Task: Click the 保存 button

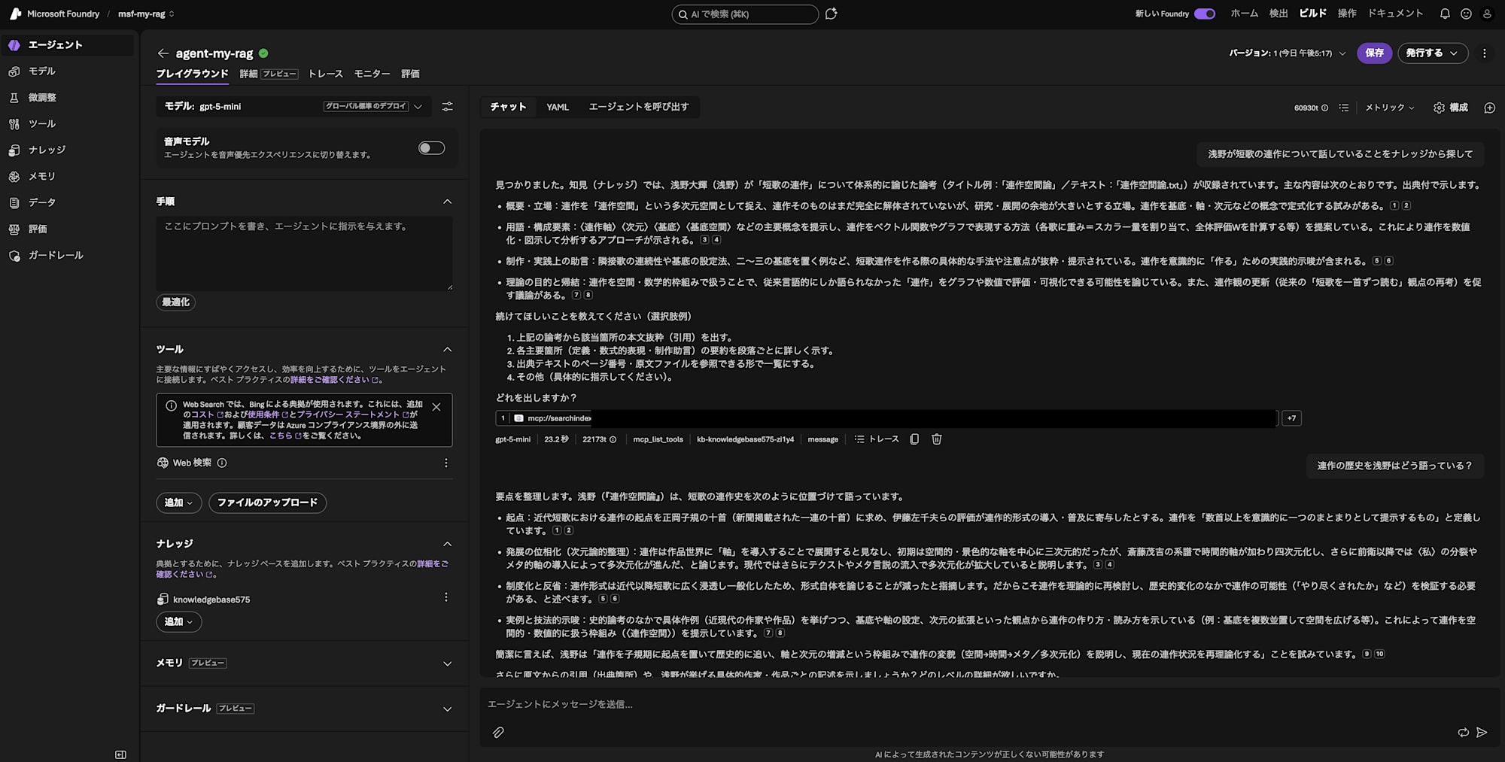Action: 1375,53
